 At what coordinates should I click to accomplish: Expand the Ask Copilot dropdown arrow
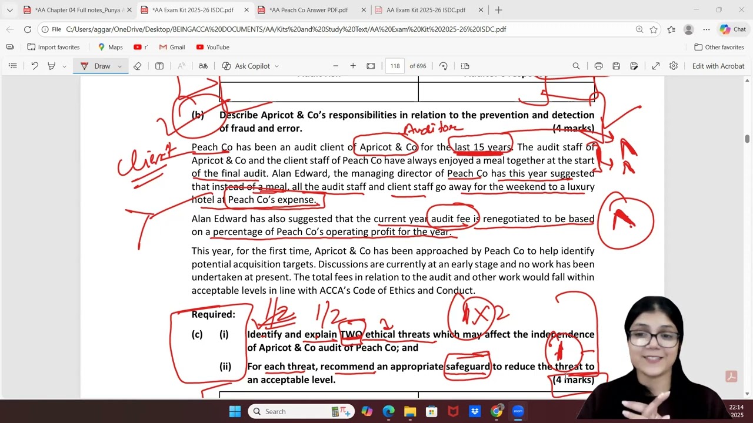click(276, 66)
